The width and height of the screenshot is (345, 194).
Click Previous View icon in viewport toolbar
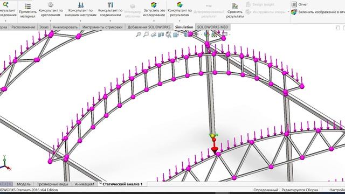click(x=154, y=34)
